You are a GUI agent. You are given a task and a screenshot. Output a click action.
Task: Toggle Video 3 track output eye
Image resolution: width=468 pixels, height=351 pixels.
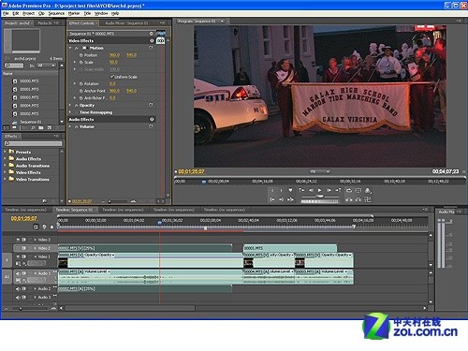(18, 240)
